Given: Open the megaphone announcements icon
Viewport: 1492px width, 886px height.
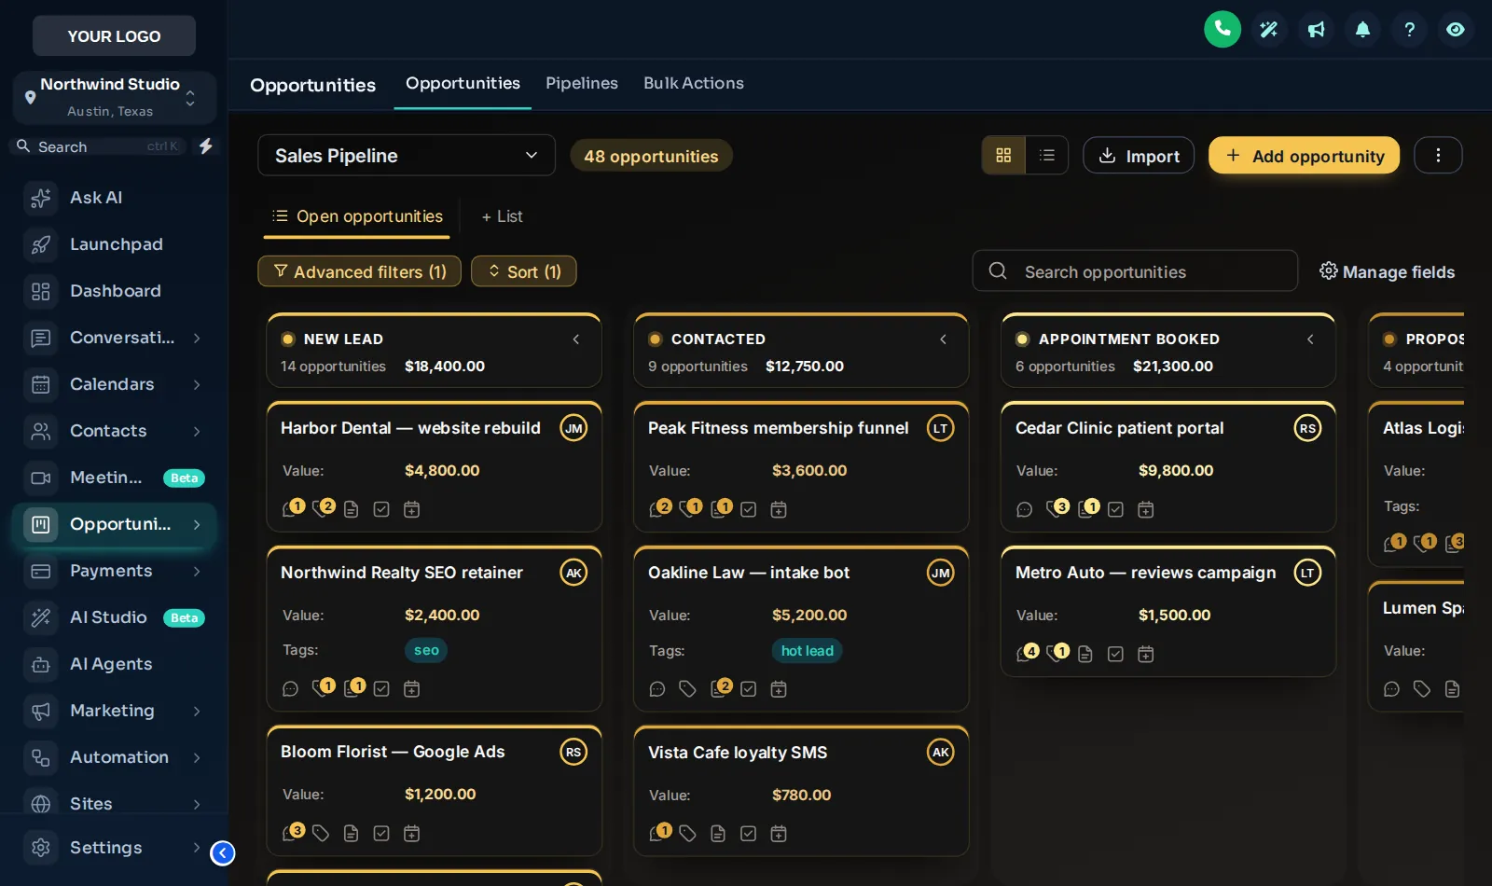Looking at the screenshot, I should (1316, 29).
